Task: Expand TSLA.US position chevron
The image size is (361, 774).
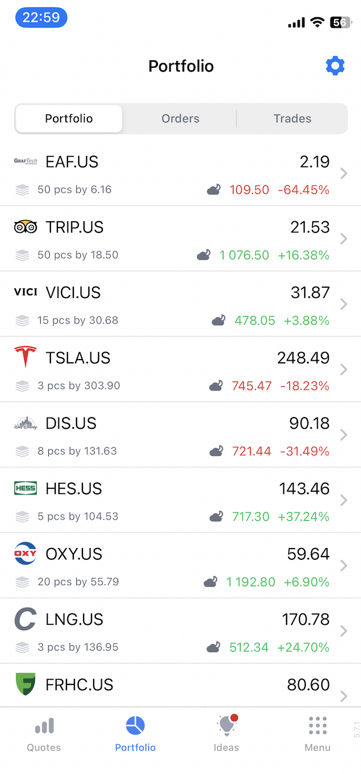Action: (344, 369)
